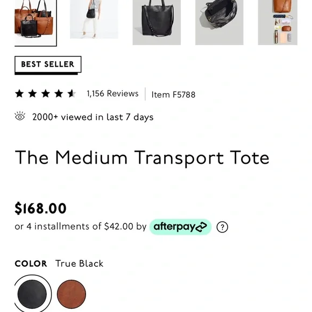Click the Afterpay logo badge

point(180,227)
